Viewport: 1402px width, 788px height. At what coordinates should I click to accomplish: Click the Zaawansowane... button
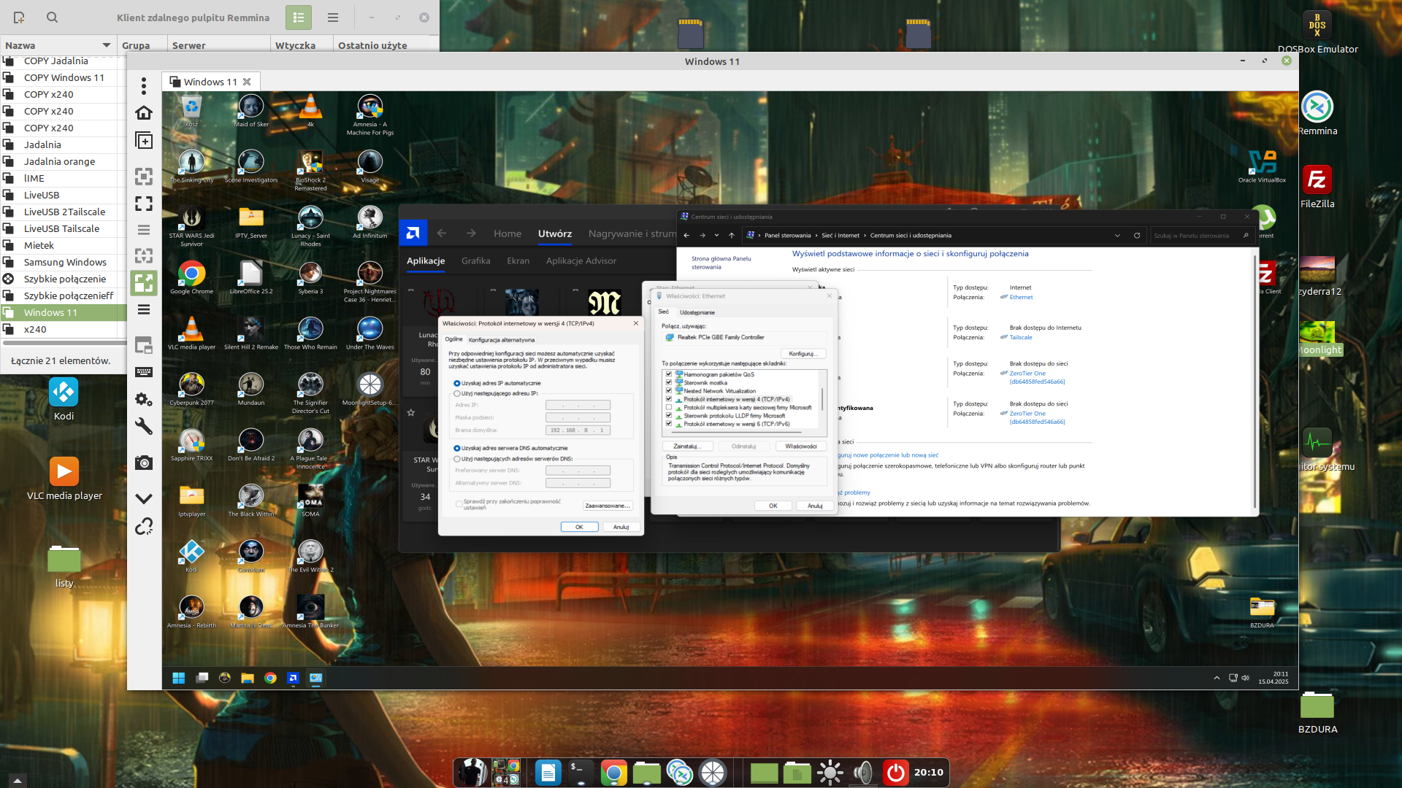coord(607,506)
